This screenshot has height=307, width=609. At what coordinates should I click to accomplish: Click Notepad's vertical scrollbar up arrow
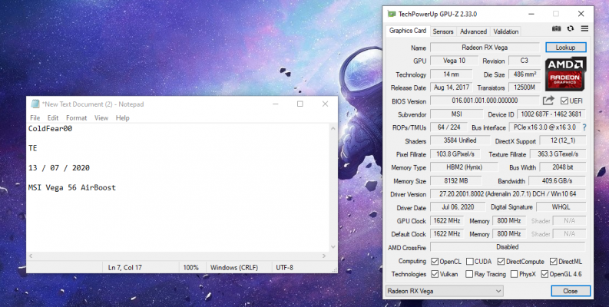pyautogui.click(x=333, y=128)
